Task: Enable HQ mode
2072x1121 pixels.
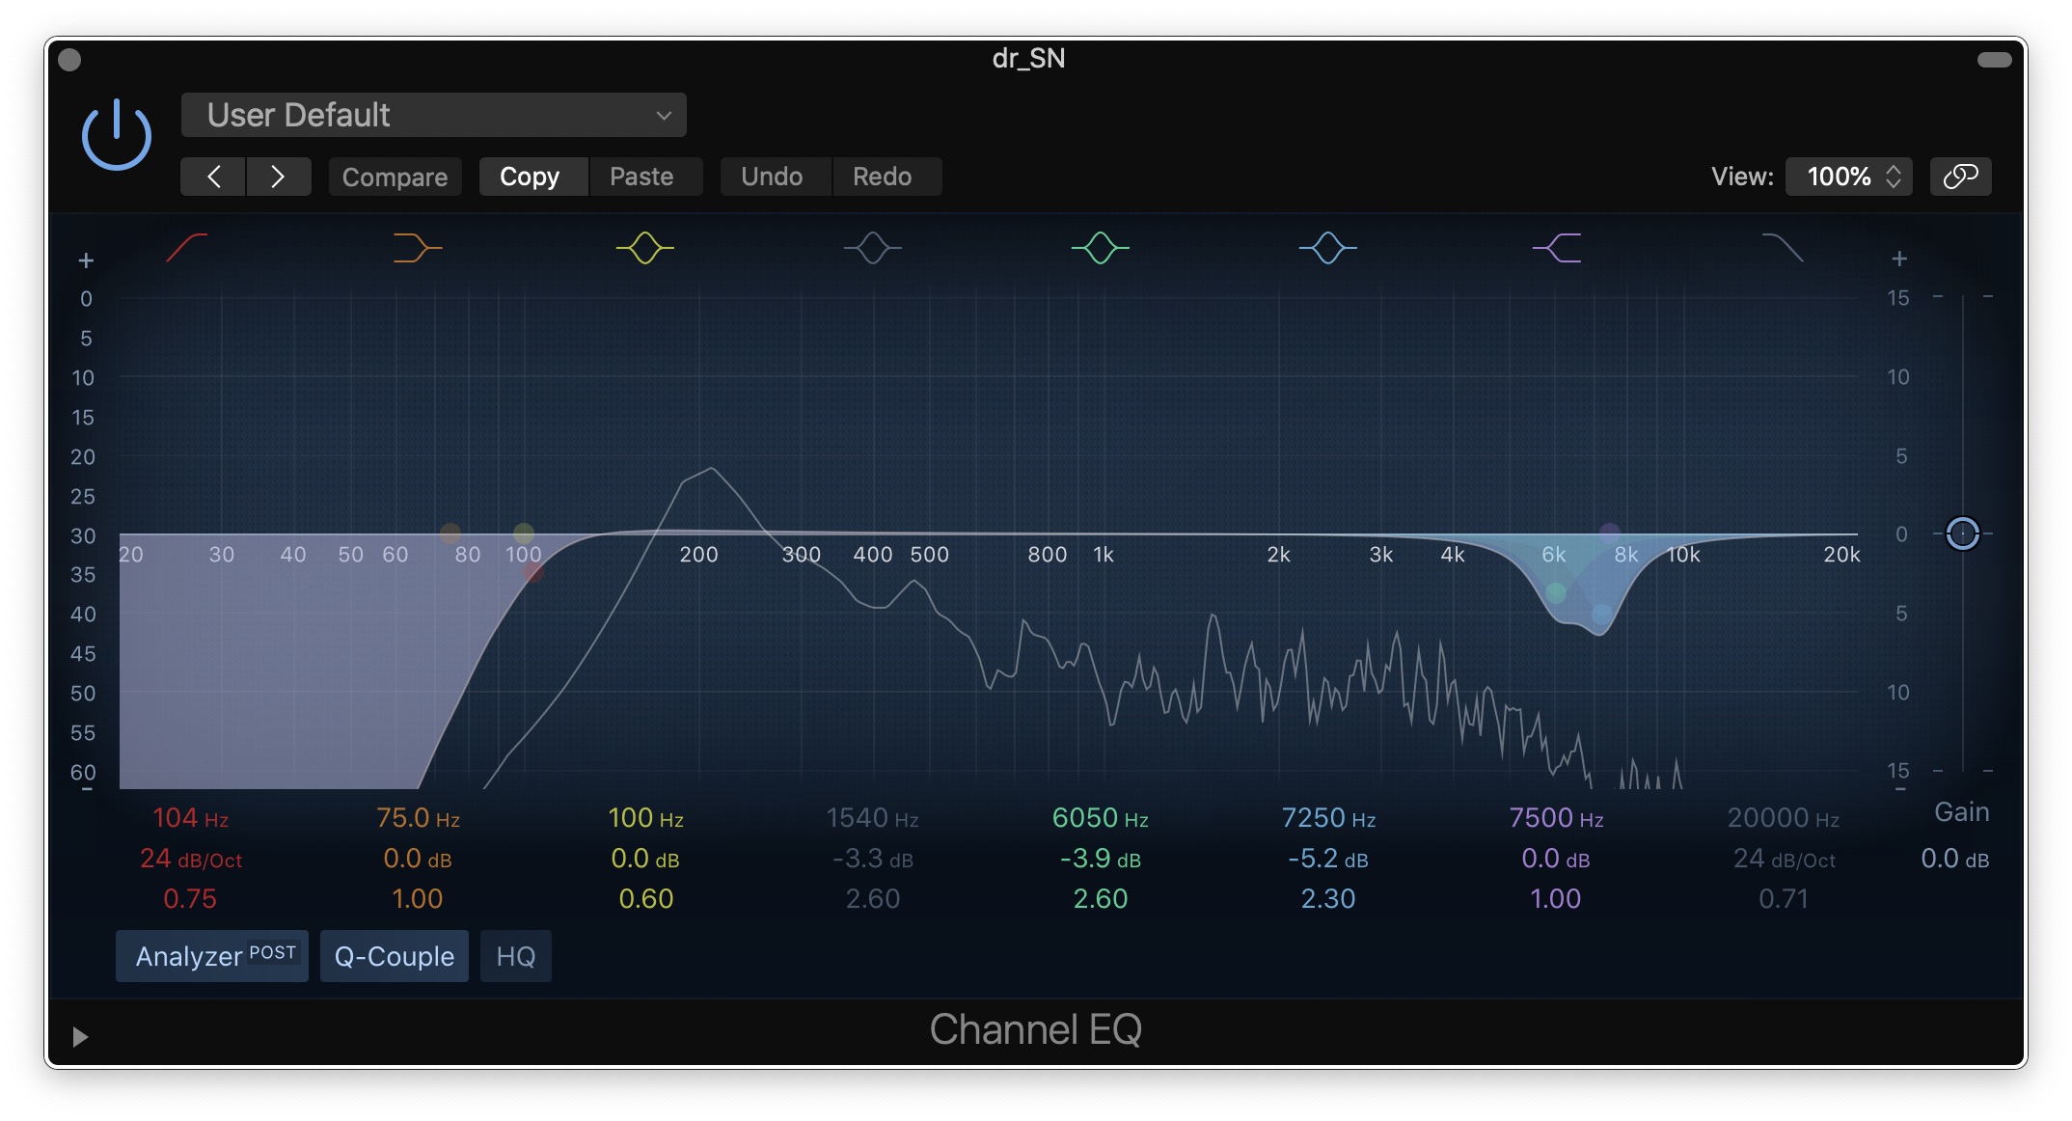Action: point(515,956)
